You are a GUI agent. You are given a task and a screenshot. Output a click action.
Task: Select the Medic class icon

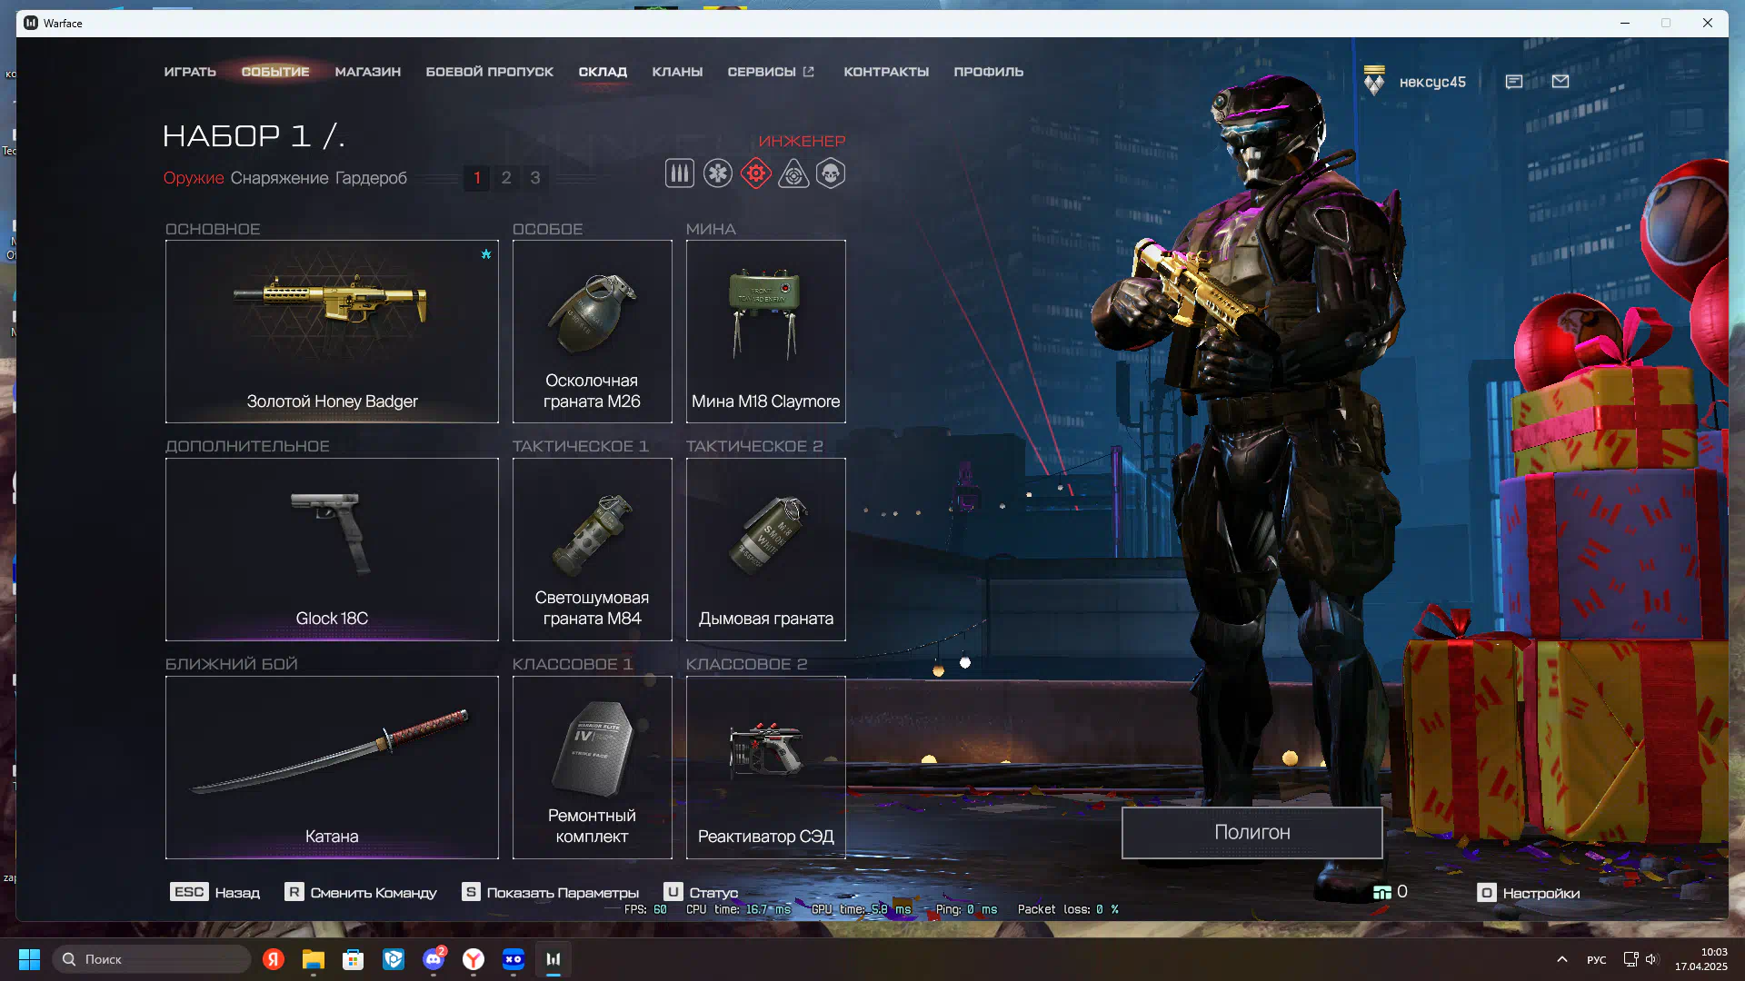[x=717, y=173]
